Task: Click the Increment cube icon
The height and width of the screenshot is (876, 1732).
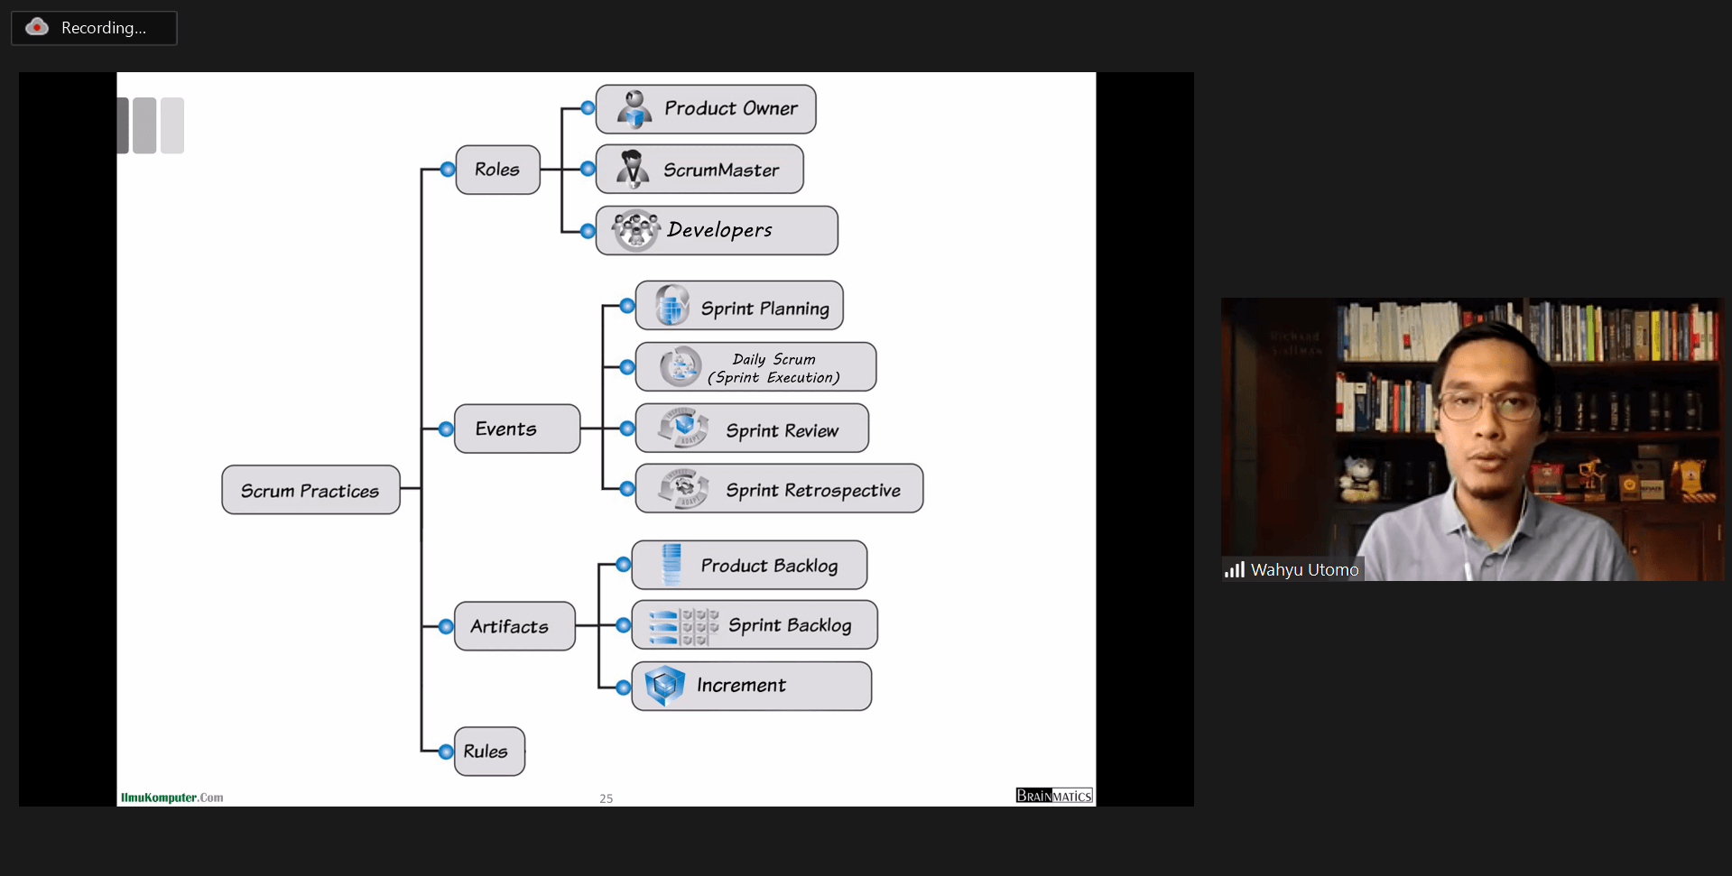Action: click(665, 686)
